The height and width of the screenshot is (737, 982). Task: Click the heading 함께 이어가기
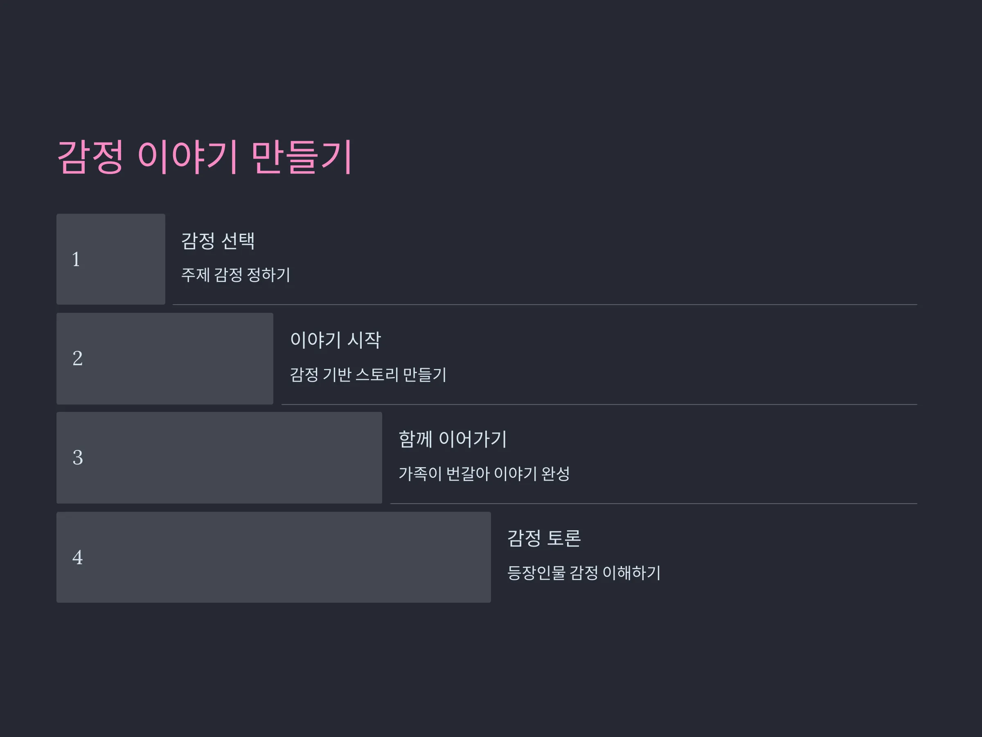[x=453, y=439]
